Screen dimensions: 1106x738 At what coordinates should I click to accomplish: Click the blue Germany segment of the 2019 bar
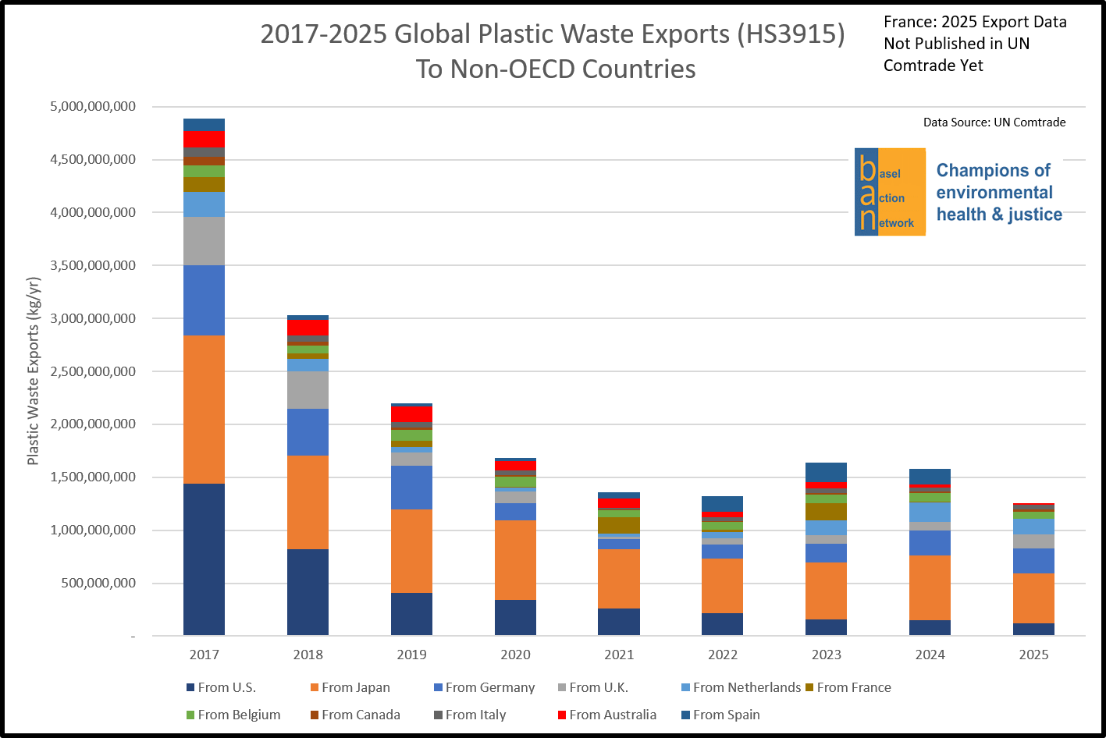click(x=412, y=488)
